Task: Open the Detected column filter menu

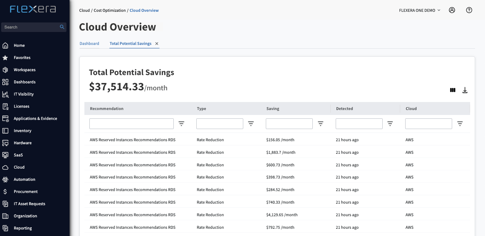Action: 390,124
